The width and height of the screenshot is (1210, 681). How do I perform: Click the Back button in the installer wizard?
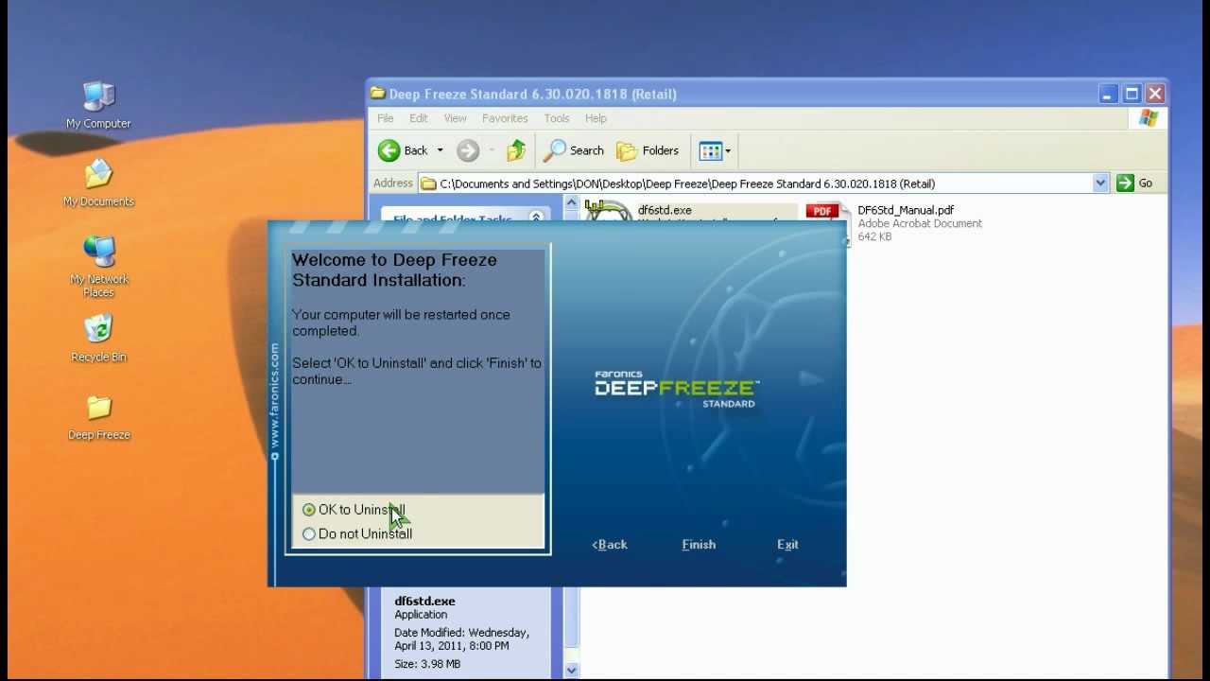[x=609, y=544]
